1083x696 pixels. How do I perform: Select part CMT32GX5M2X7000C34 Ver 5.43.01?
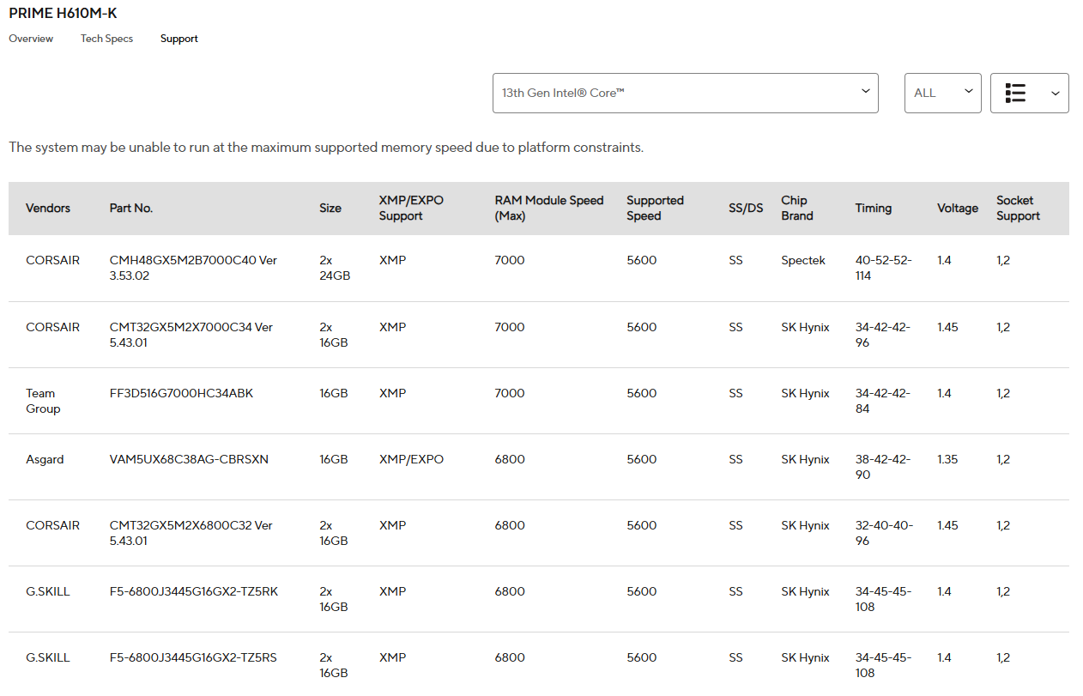pos(191,335)
